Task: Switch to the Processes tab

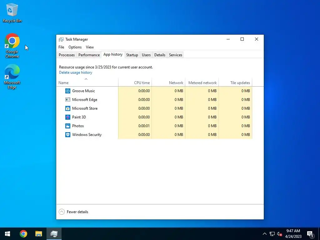Action: coord(67,55)
